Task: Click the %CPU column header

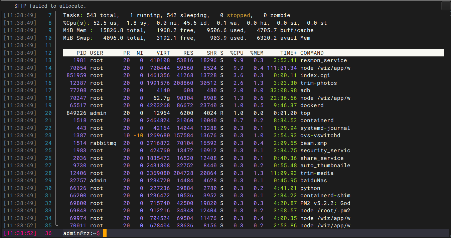Action: pyautogui.click(x=237, y=53)
